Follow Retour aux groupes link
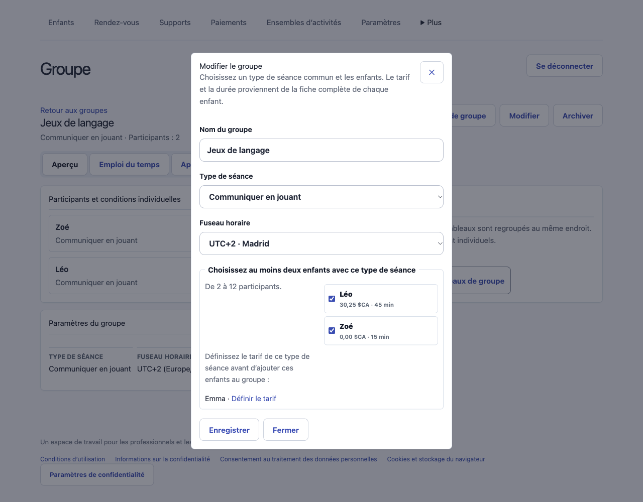Screen dimensions: 643x502 pyautogui.click(x=74, y=110)
